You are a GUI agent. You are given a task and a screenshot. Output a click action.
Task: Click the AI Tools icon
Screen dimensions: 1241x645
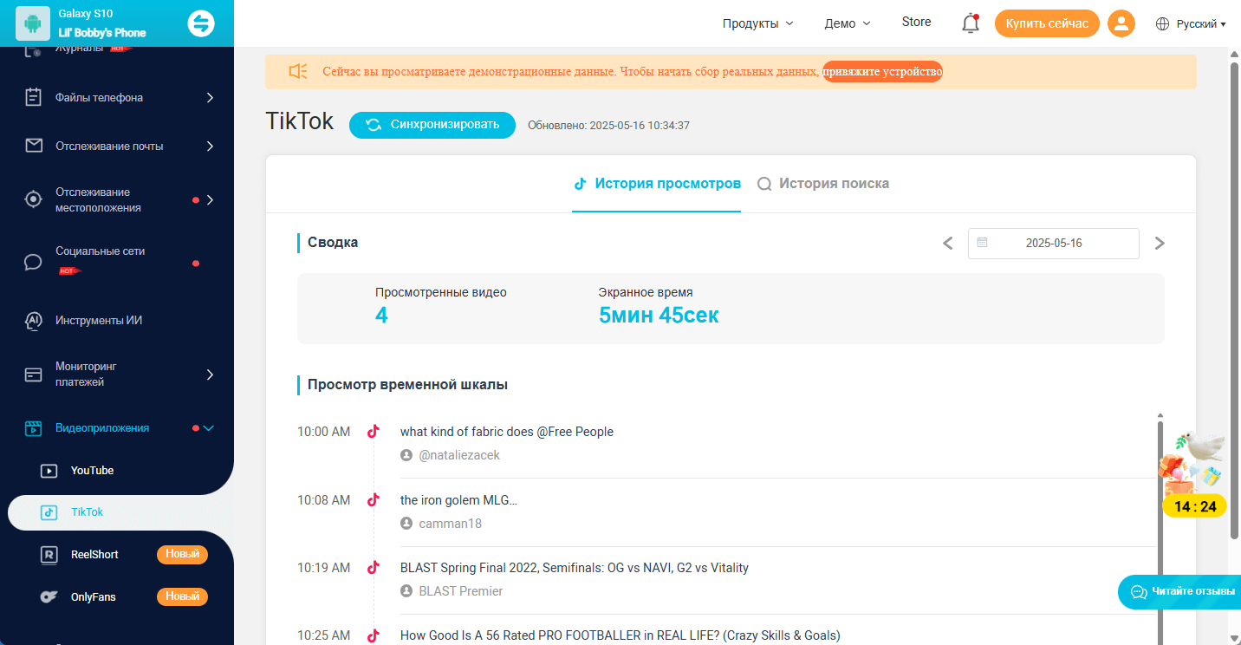click(x=34, y=321)
